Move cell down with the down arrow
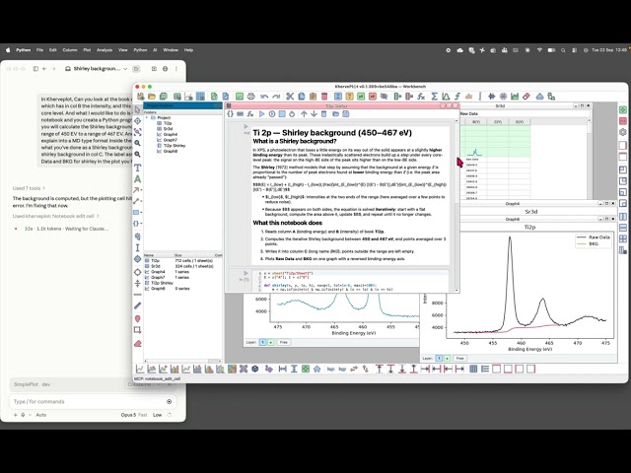This screenshot has width=631, height=473. 314,114
